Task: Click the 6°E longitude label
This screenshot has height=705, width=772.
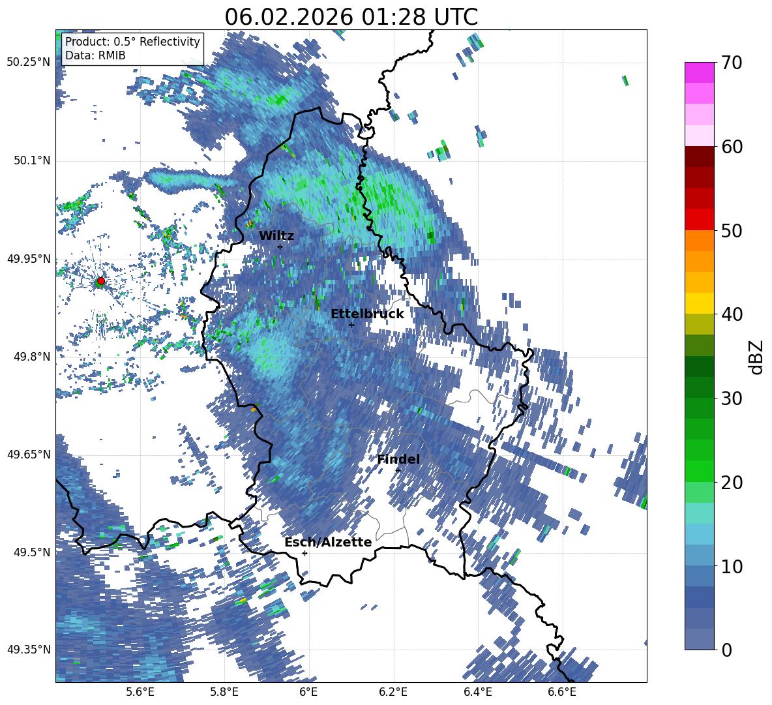Action: pyautogui.click(x=308, y=692)
